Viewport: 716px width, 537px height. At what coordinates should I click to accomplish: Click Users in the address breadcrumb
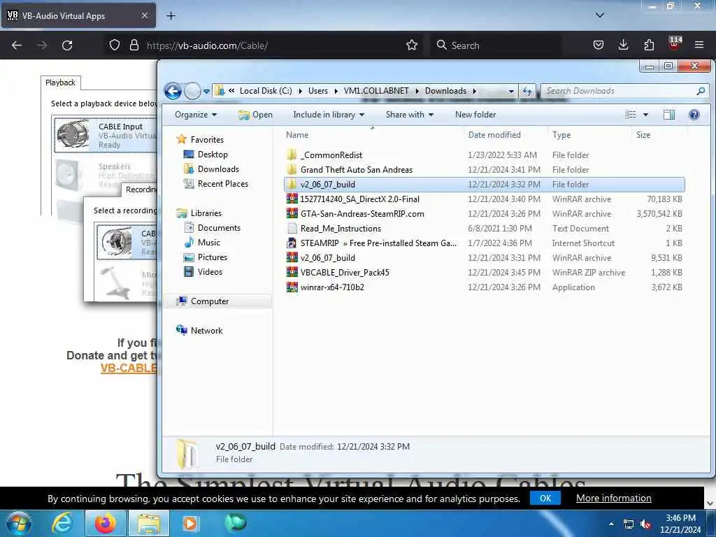pos(318,91)
